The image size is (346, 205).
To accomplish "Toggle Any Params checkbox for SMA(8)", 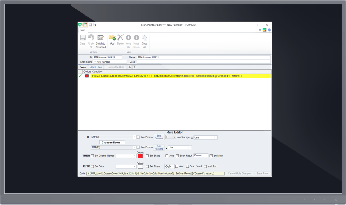I will tap(138, 137).
